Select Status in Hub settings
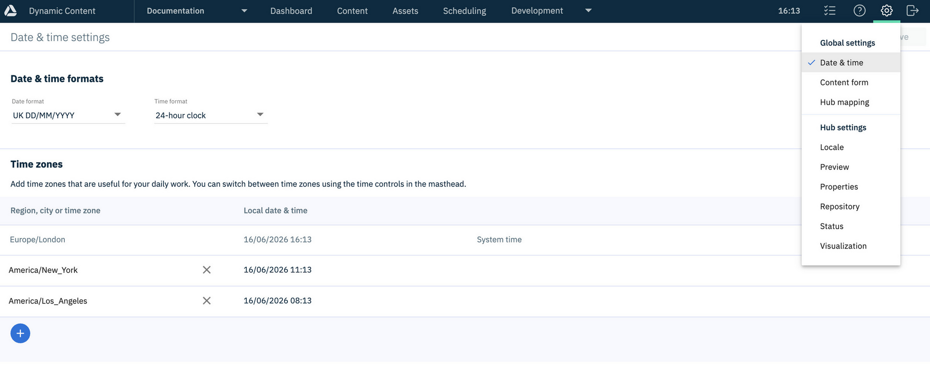This screenshot has width=930, height=379. coord(851,226)
